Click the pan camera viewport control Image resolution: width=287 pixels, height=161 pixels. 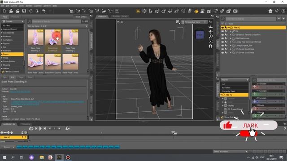click(x=210, y=32)
